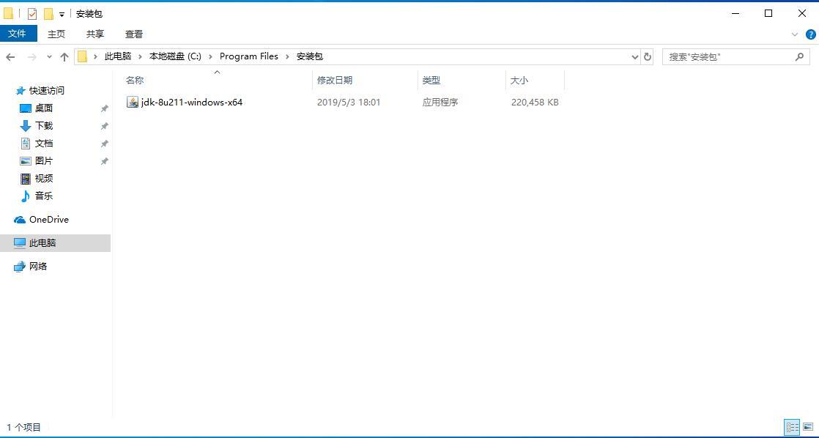Expand the arrow after 本地磁盘 (C:) in the path
Viewport: 819px width, 438px height.
click(210, 56)
